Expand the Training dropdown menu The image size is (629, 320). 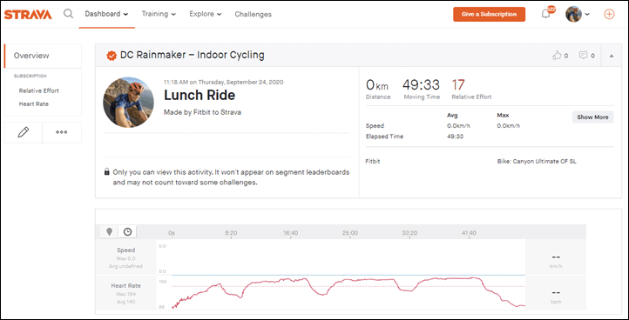pyautogui.click(x=159, y=14)
